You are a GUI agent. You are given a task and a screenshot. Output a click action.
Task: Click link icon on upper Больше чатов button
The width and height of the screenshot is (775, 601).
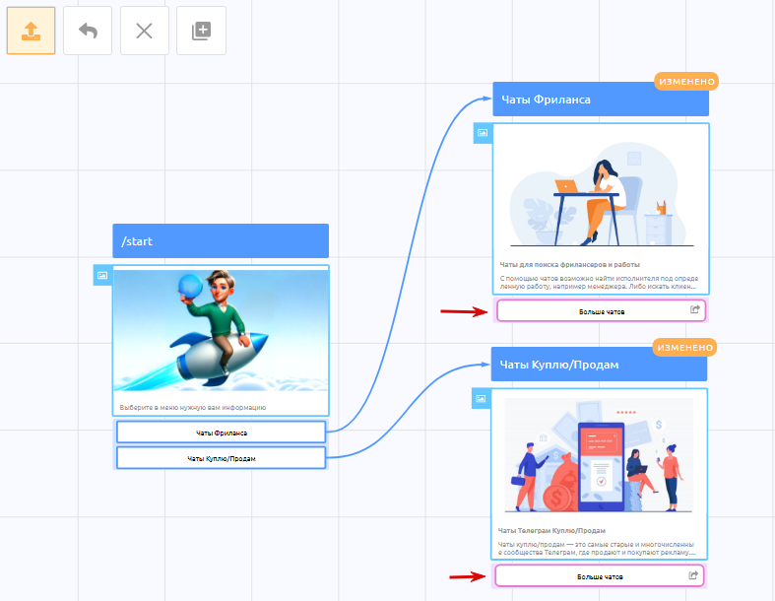(x=694, y=309)
